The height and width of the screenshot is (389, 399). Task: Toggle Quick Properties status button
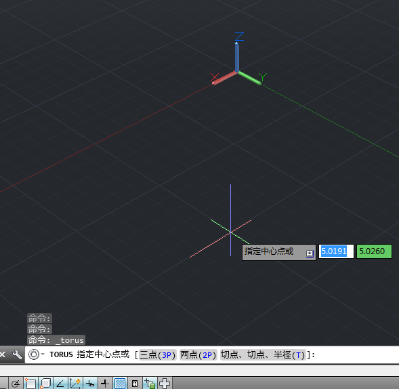click(x=135, y=383)
